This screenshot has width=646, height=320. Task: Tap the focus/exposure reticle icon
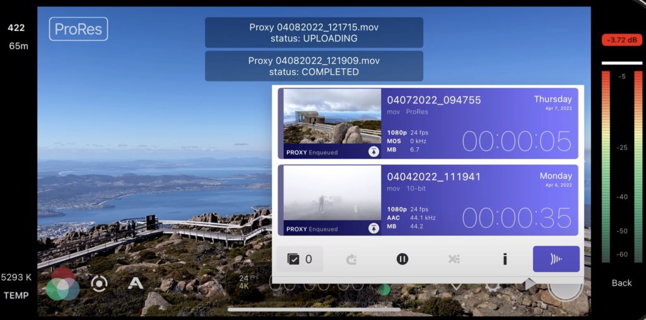99,283
